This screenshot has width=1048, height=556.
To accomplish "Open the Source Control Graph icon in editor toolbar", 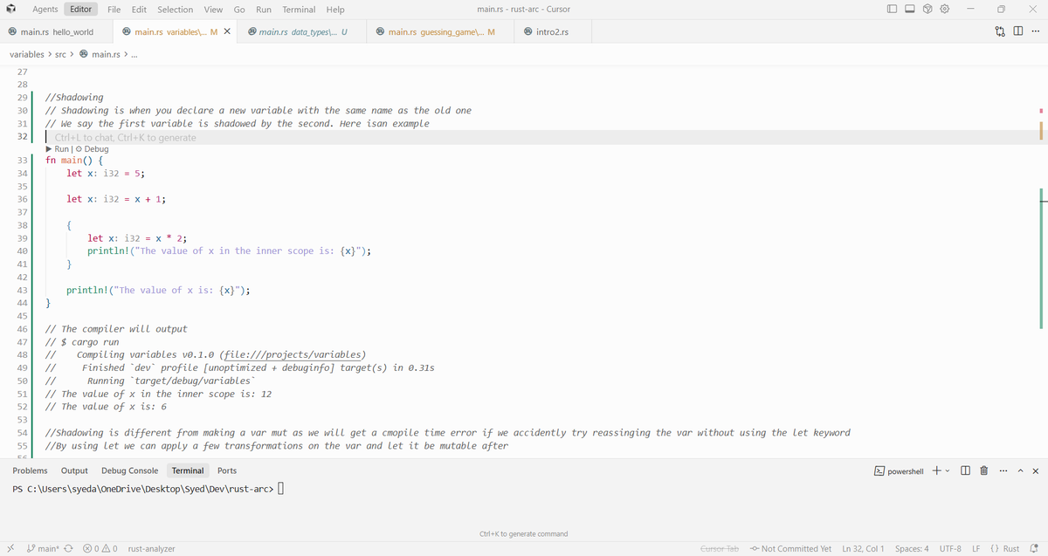I will [1000, 29].
